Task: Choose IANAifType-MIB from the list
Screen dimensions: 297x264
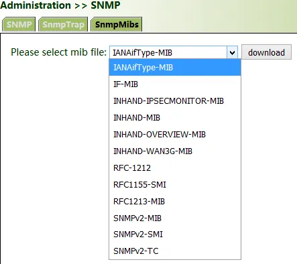Action: tap(175, 68)
